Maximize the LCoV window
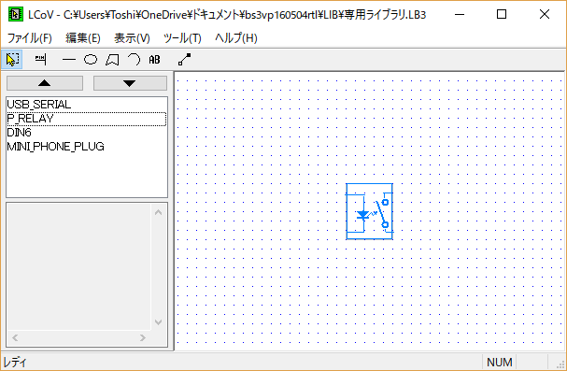 [502, 14]
